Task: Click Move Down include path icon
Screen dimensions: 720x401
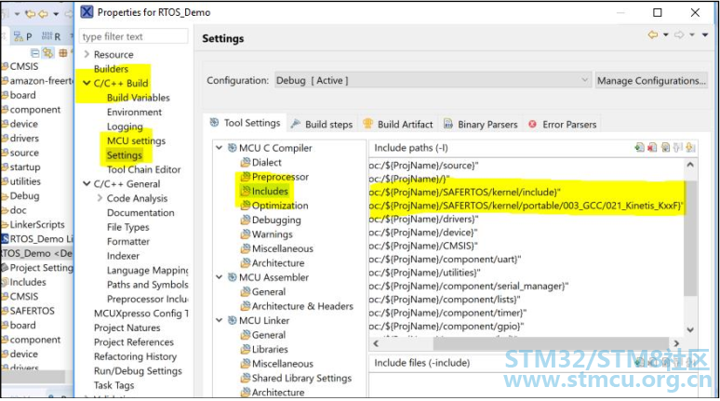Action: 690,148
